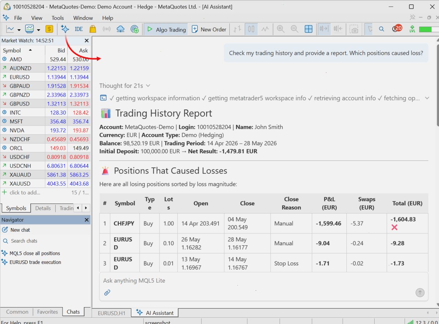
Task: Open a new chart from the toolbar
Action: pyautogui.click(x=10, y=29)
